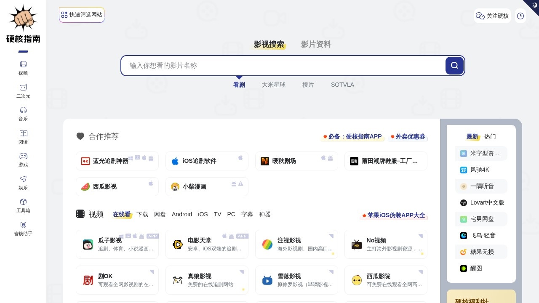This screenshot has width=539, height=303.
Task: Open 糖果无损 list entry
Action: coord(481,252)
